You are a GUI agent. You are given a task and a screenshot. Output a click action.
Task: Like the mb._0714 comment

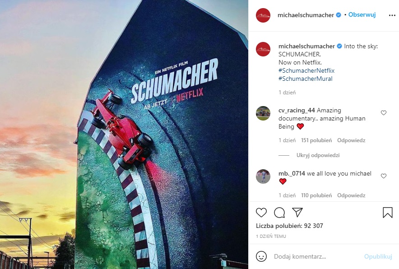point(384,176)
